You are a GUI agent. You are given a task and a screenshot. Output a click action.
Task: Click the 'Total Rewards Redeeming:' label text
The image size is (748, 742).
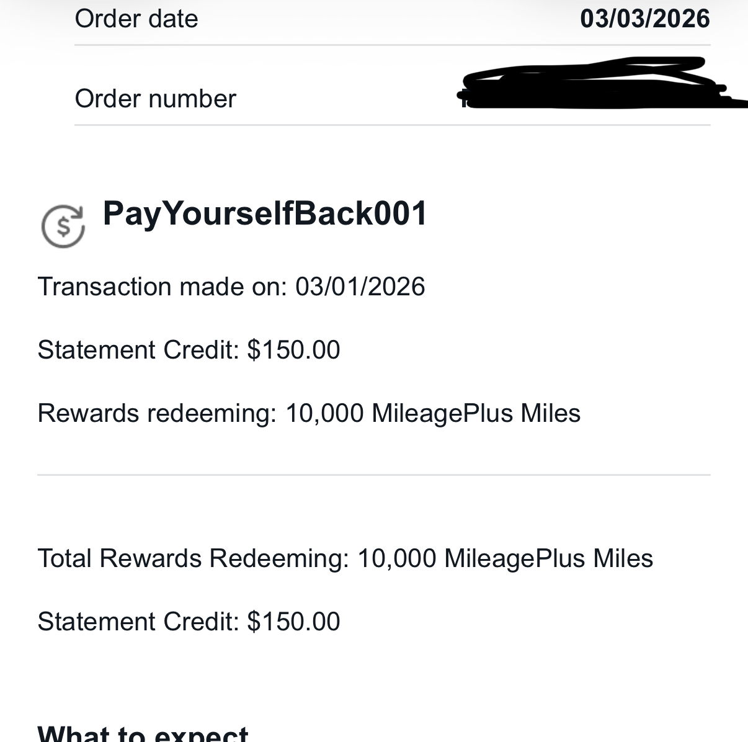point(194,558)
